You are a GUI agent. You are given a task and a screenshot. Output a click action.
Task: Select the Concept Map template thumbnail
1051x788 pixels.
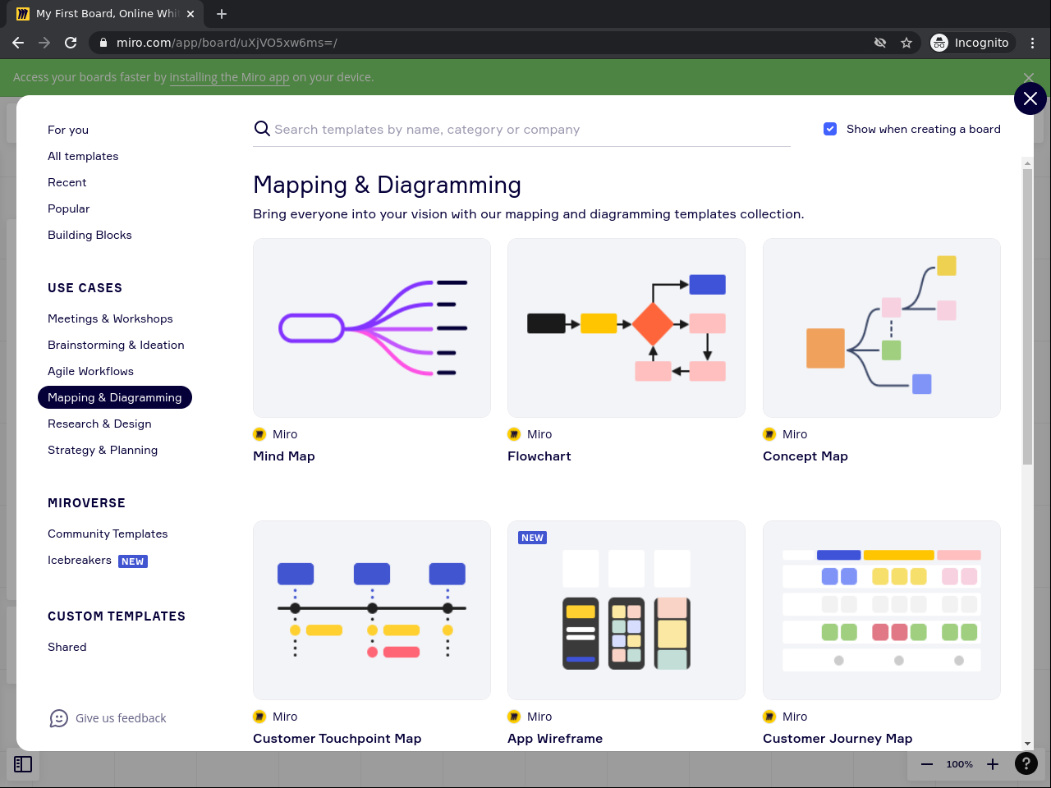point(882,328)
